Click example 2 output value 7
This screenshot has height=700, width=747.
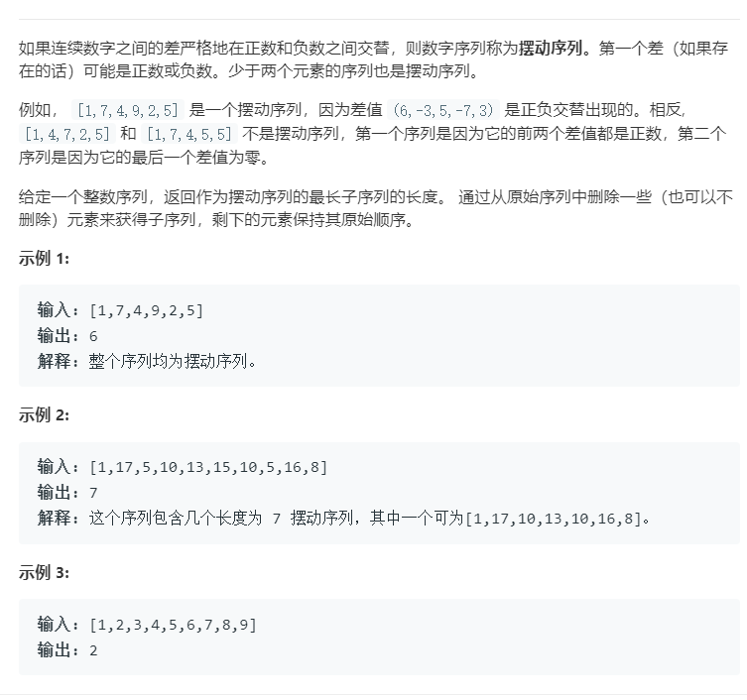tap(93, 493)
